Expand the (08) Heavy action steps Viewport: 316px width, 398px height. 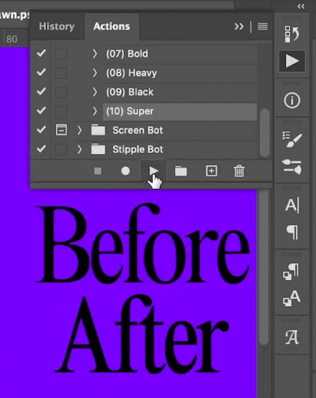95,73
